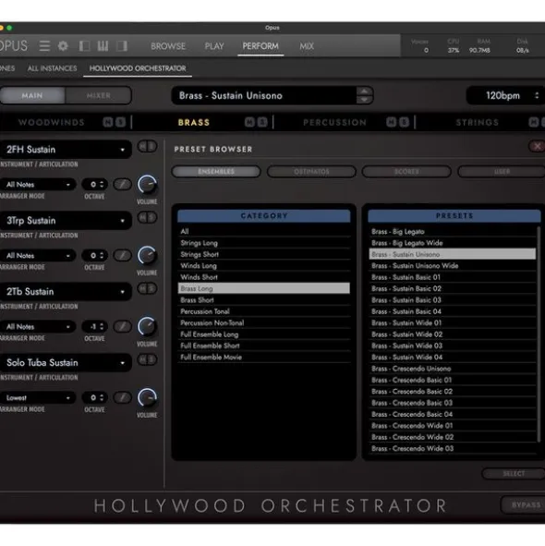Toggle the right panel layout icon

[122, 46]
